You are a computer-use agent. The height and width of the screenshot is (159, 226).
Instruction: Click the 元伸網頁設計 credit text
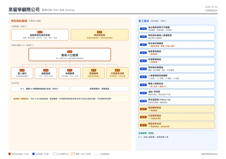tap(211, 10)
